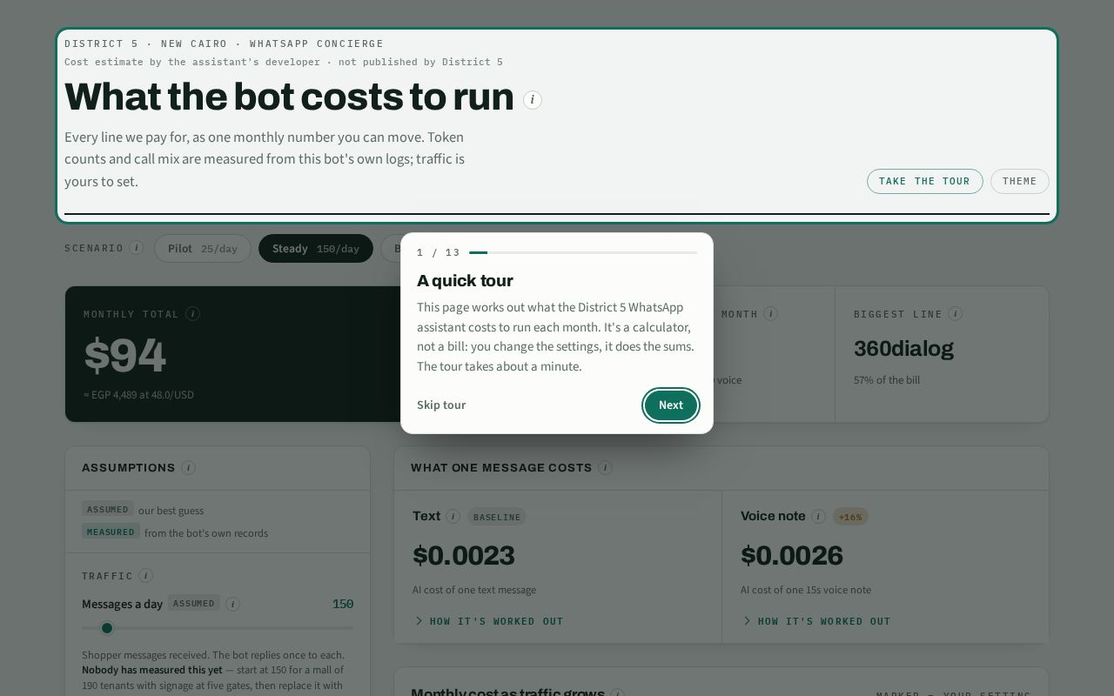Viewport: 1114px width, 696px height.
Task: Click info icon for What One Message Costs
Action: [x=605, y=468]
